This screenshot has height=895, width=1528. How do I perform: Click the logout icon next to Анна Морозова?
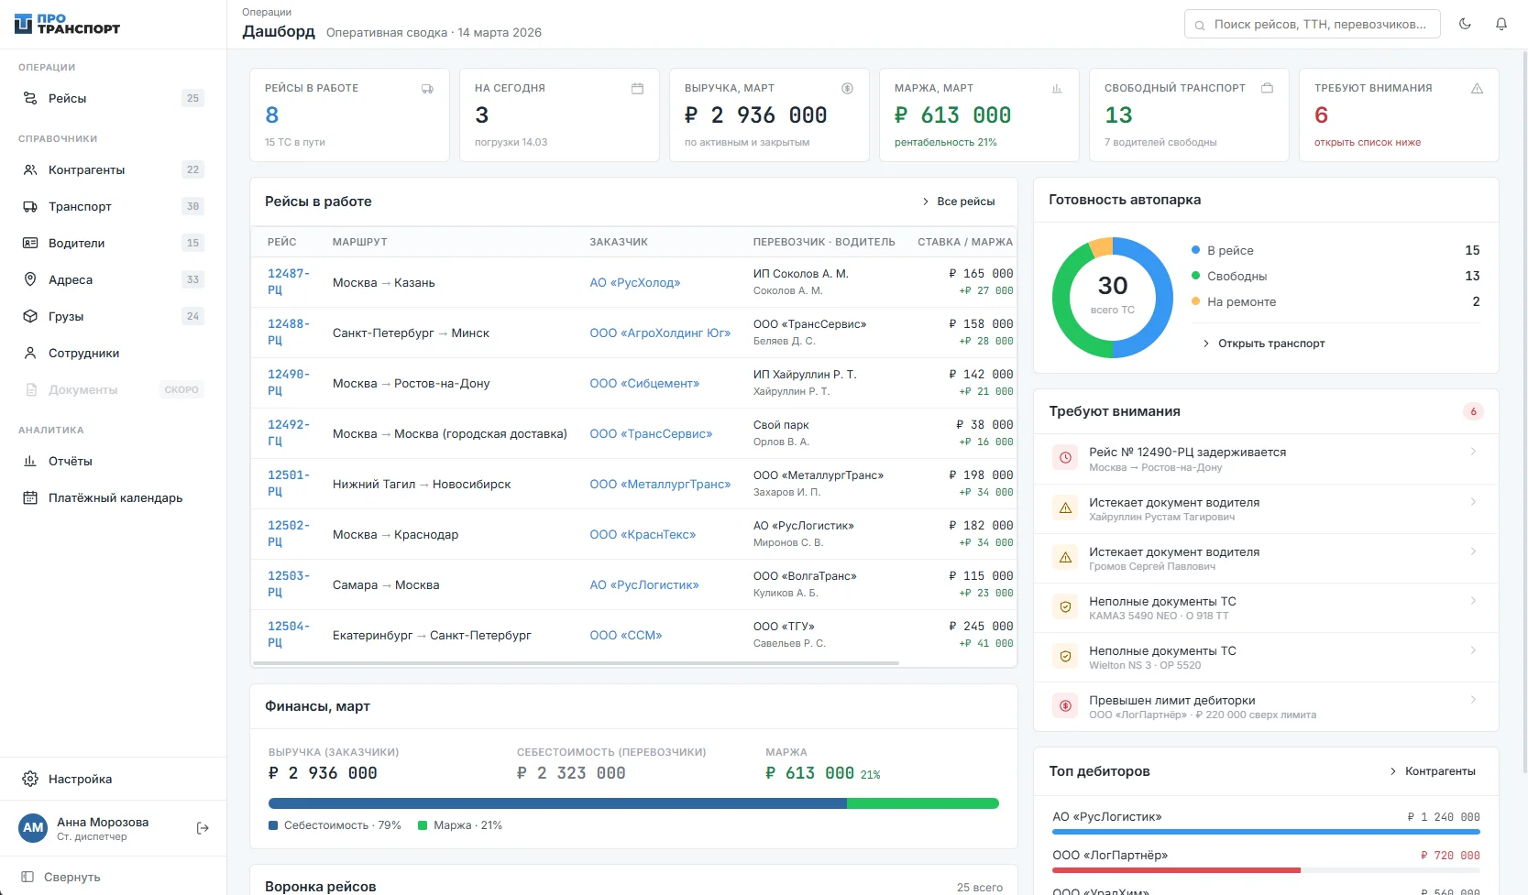point(203,828)
